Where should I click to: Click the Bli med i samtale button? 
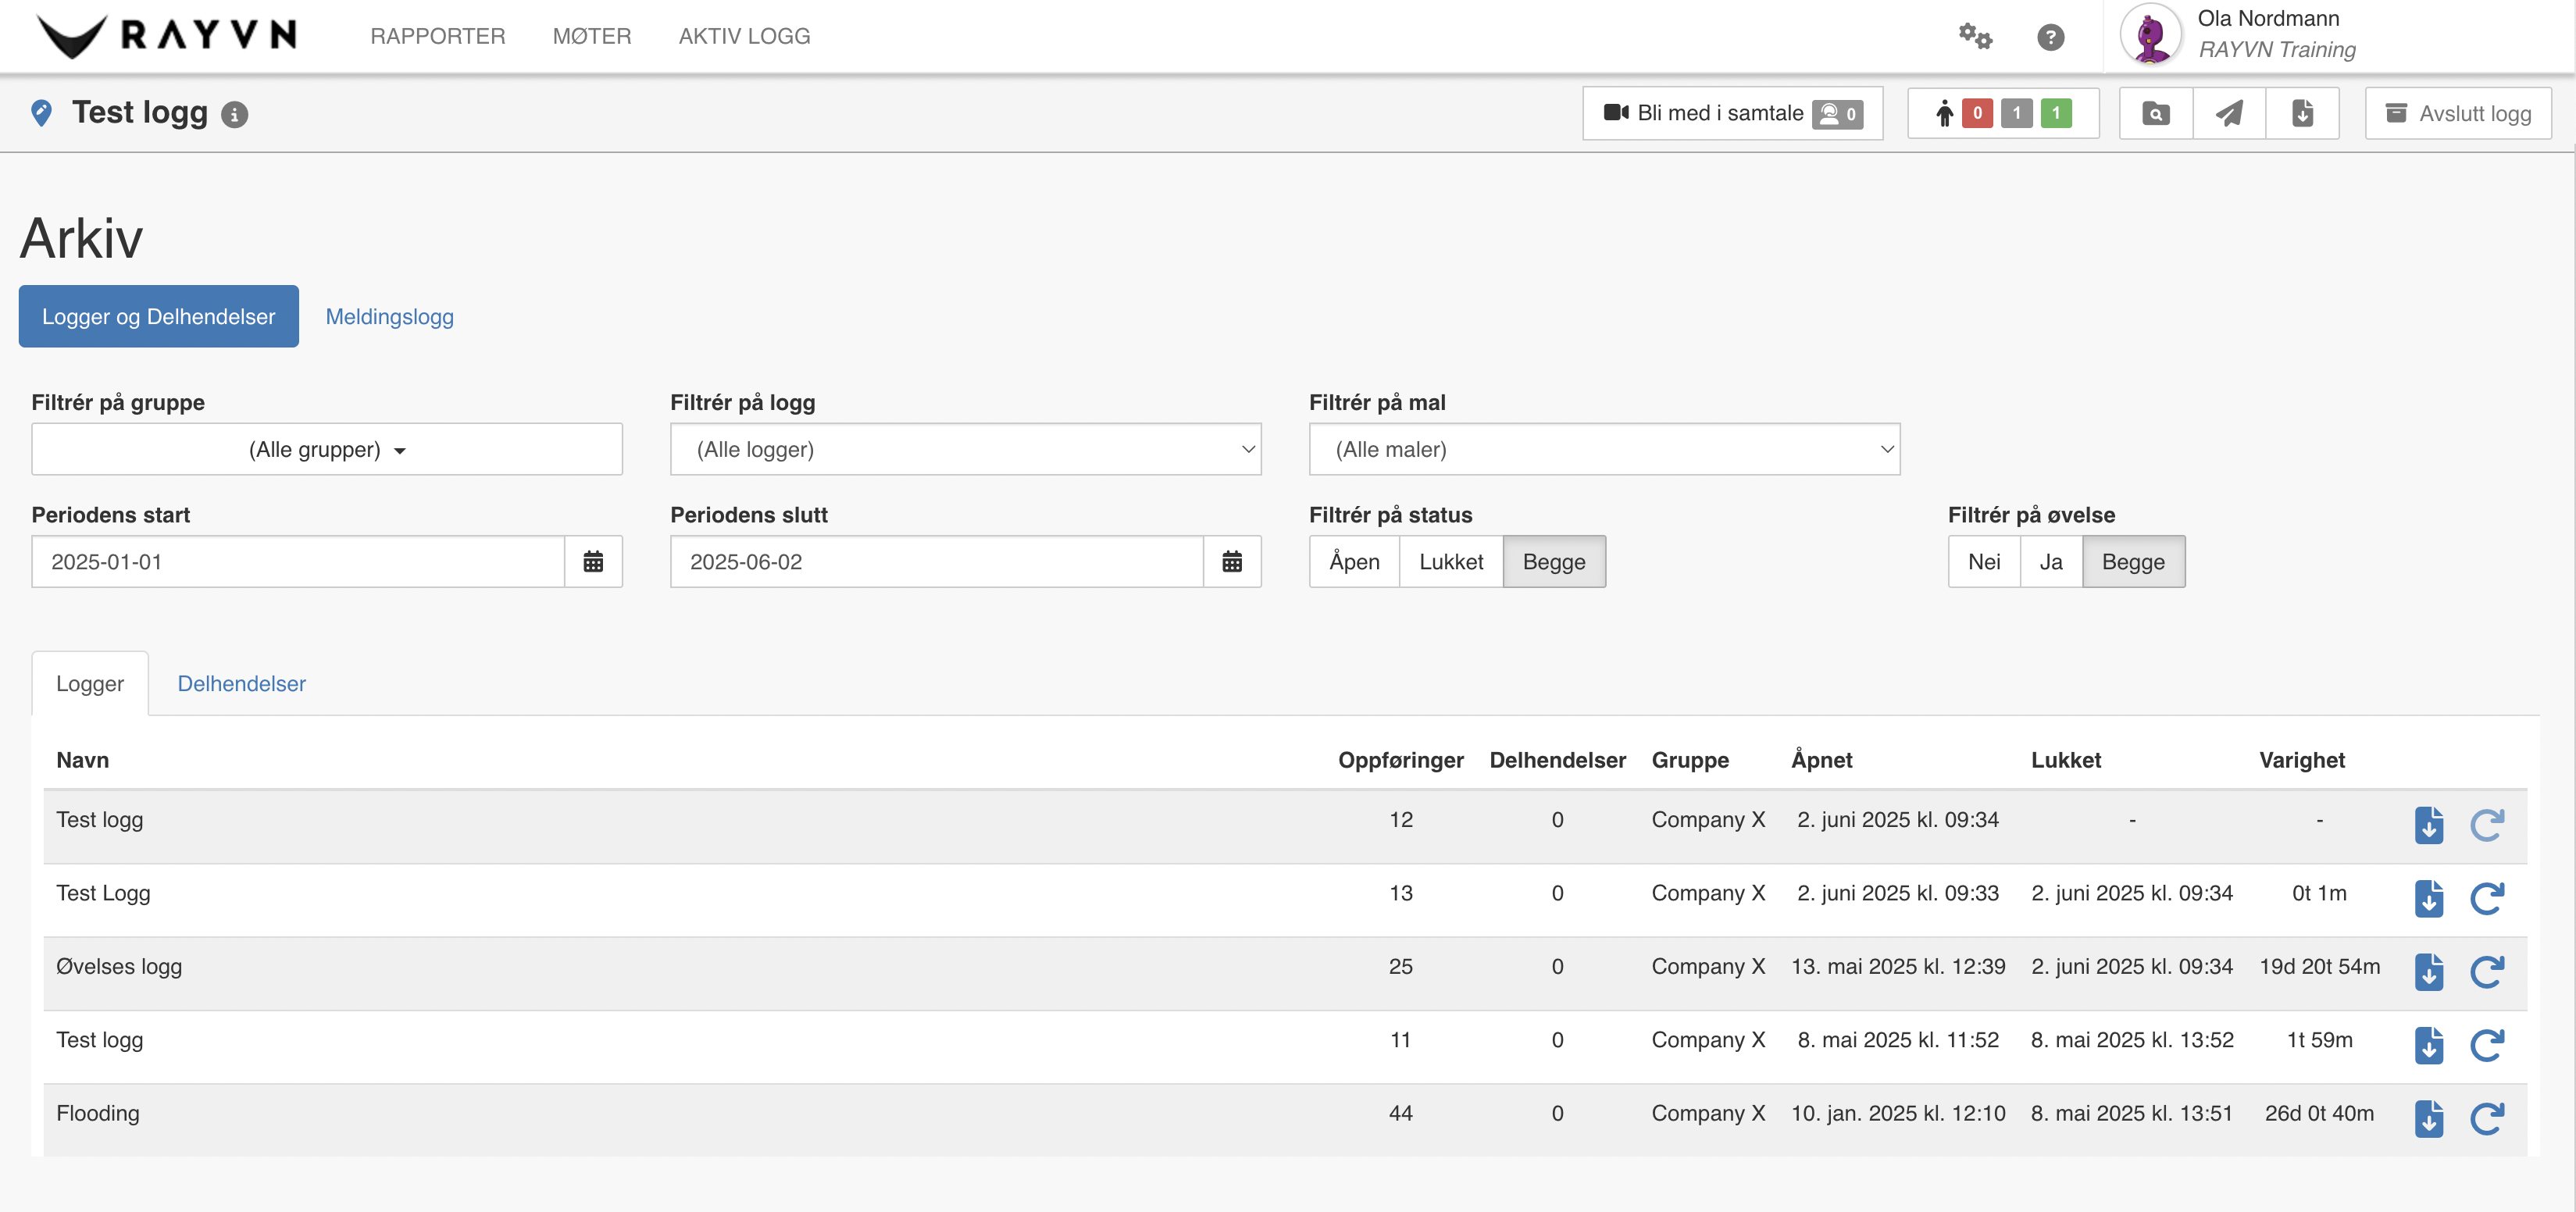pos(1732,113)
